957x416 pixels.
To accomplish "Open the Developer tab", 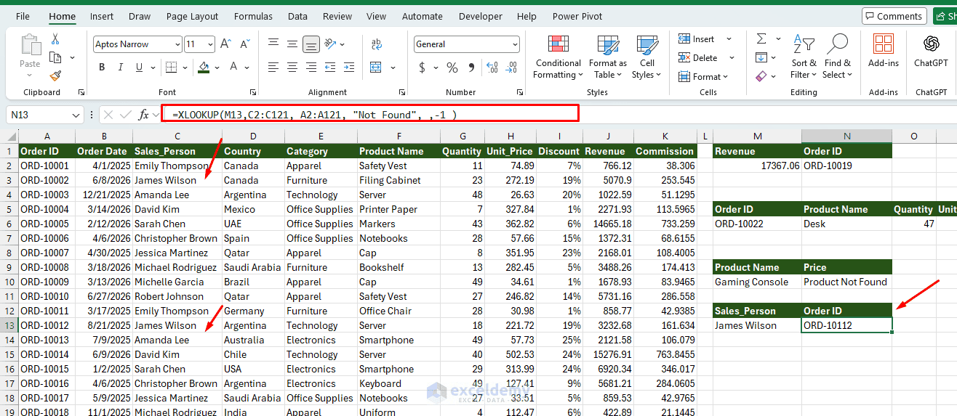I will click(x=481, y=16).
